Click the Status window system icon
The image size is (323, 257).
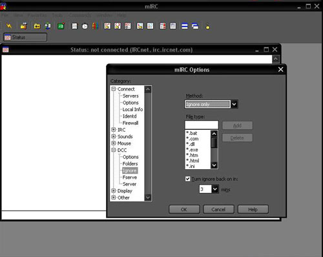(x=6, y=50)
